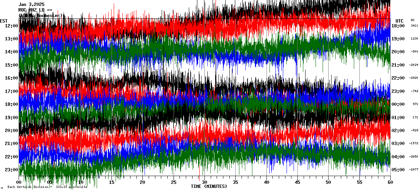The height and width of the screenshot is (192, 420).
Task: Click the 60 minute axis label
Action: click(390, 182)
